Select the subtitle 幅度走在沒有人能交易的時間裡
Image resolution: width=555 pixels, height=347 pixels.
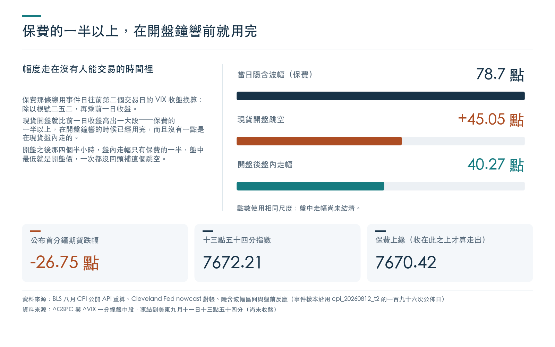coord(88,69)
